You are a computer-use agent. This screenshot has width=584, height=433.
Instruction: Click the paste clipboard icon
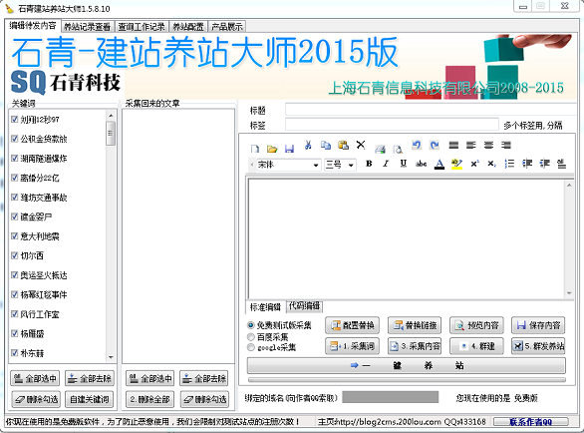[344, 145]
